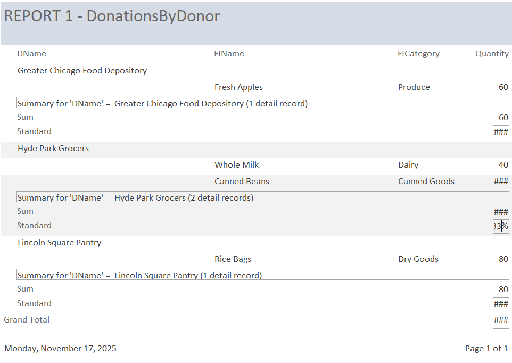Click the Produce category field
Image resolution: width=512 pixels, height=363 pixels.
coord(414,87)
